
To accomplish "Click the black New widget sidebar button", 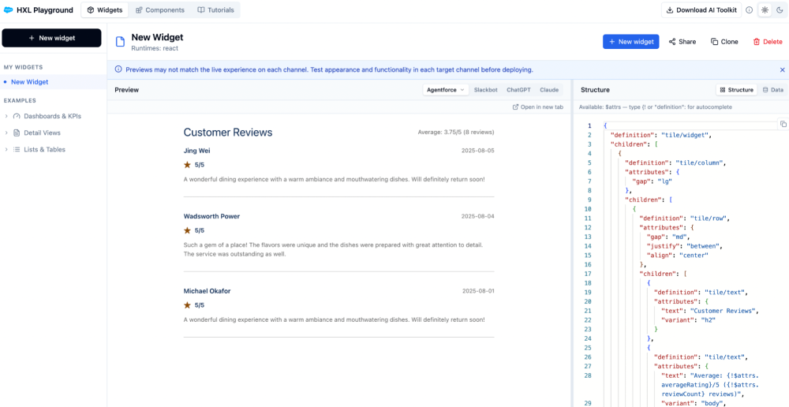I will tap(51, 38).
